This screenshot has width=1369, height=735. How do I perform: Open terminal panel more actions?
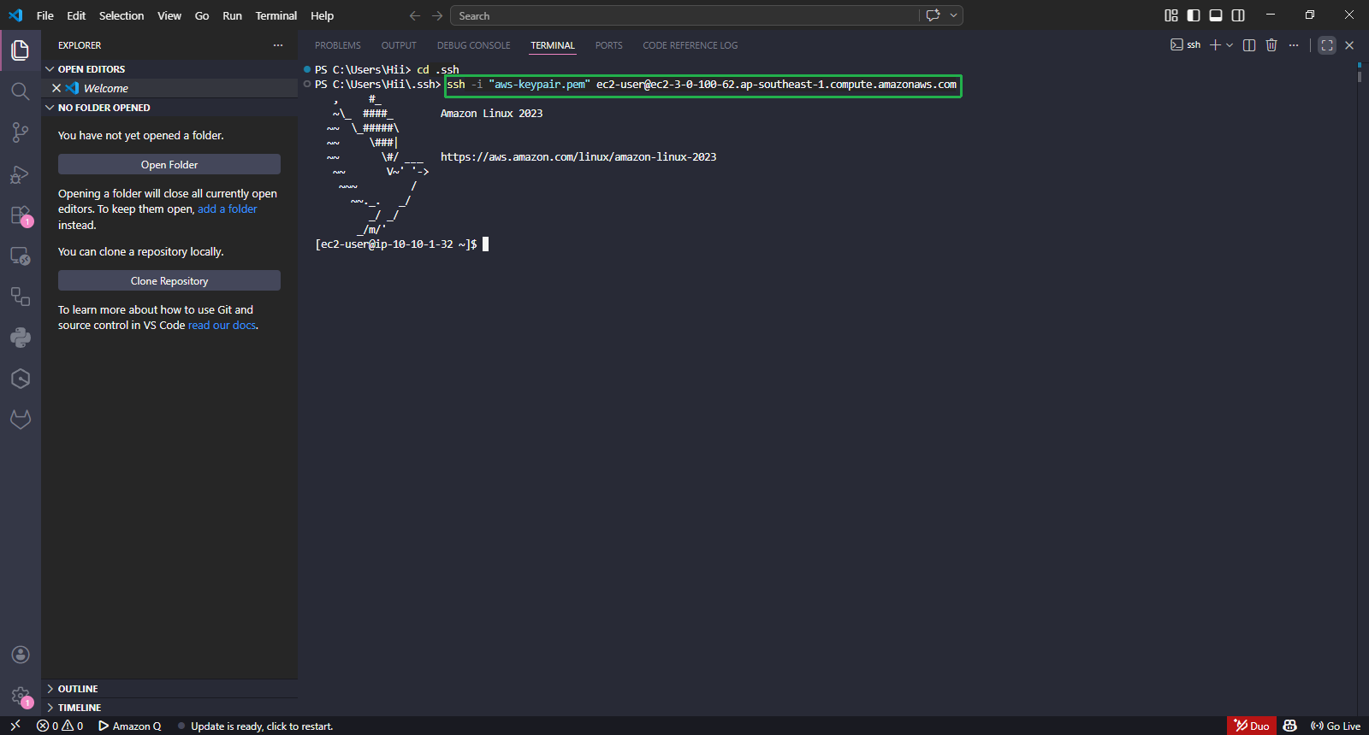pyautogui.click(x=1294, y=45)
